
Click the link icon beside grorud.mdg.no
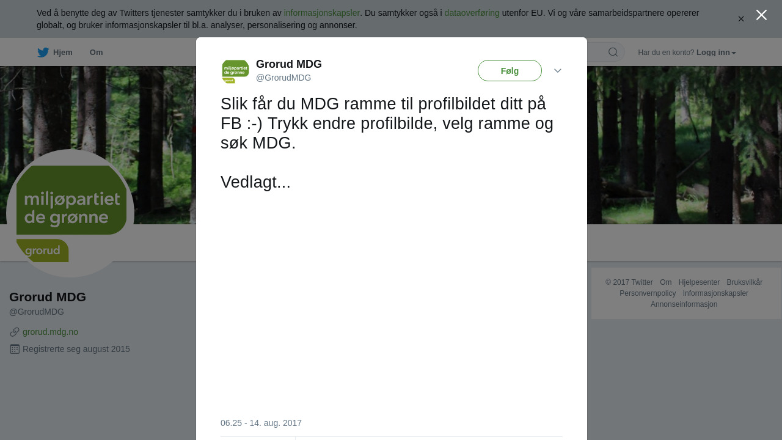click(15, 332)
